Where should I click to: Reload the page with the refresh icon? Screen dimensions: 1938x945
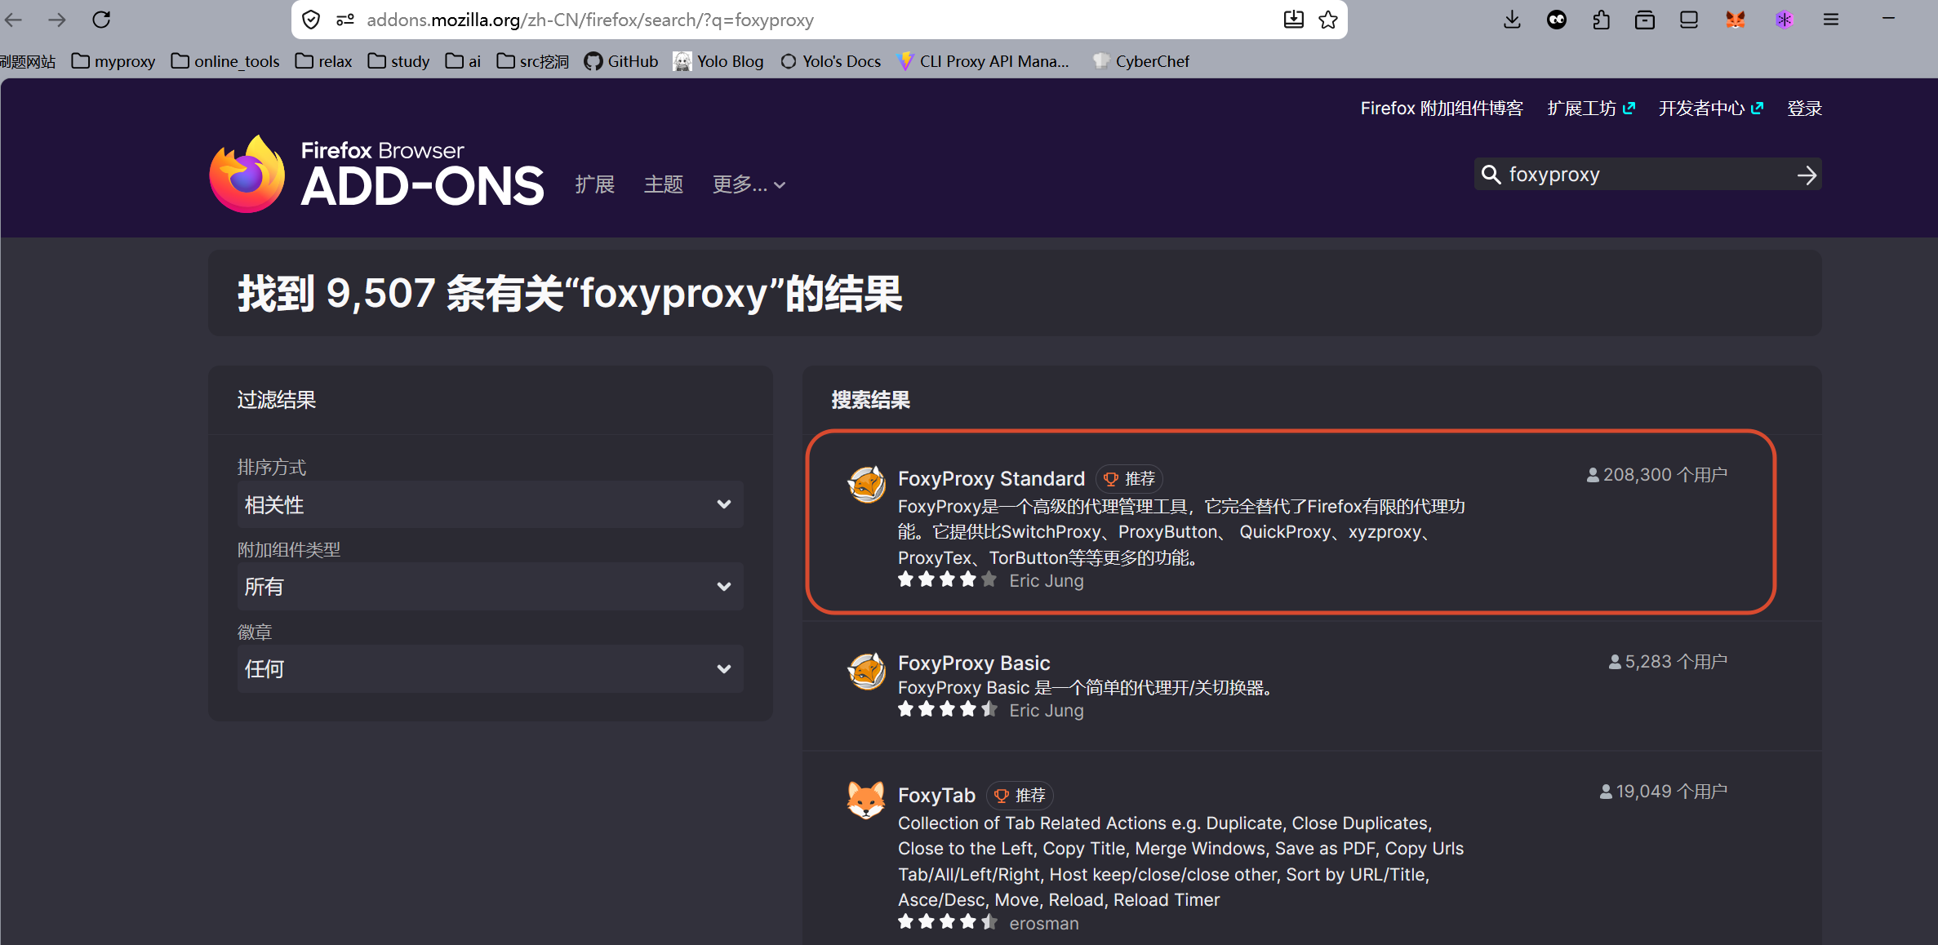pos(101,20)
